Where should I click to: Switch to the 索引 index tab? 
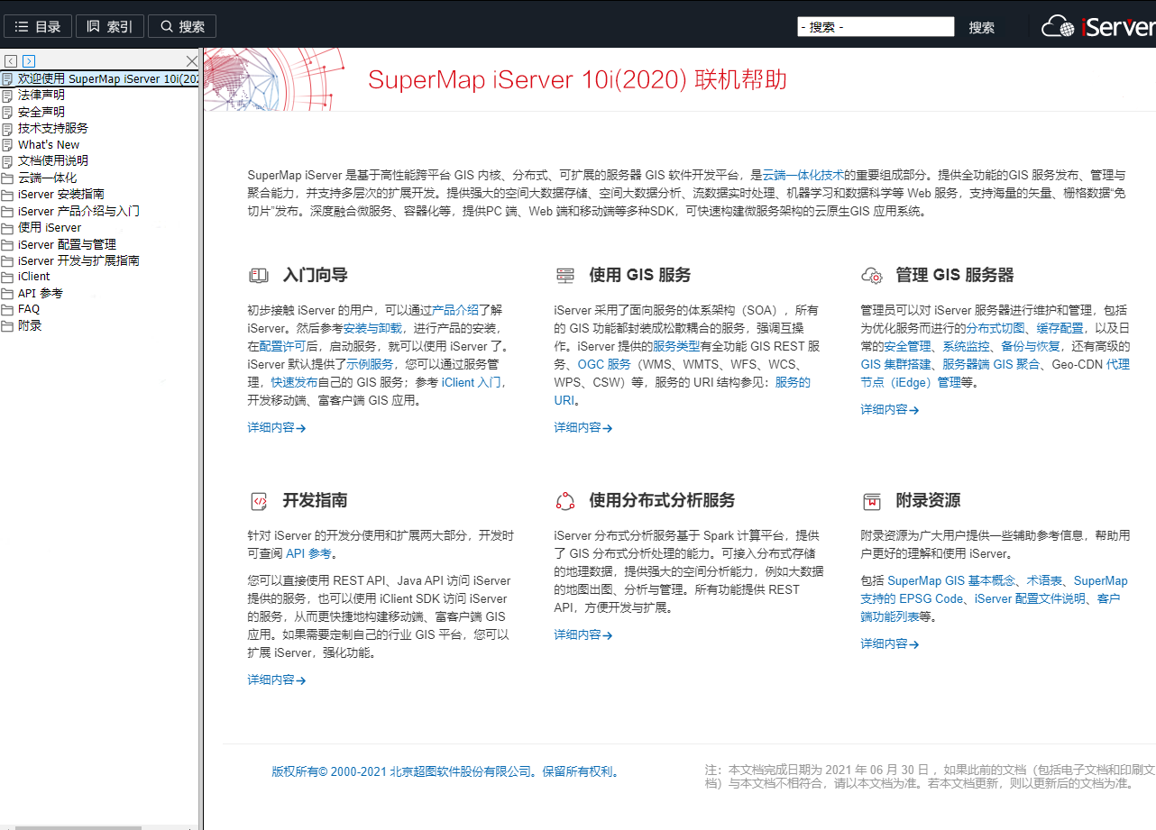[110, 27]
